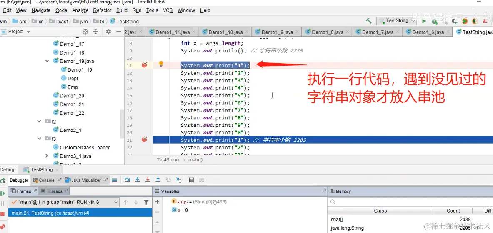Open the Refactor menu
The width and height of the screenshot is (493, 233).
click(x=102, y=10)
